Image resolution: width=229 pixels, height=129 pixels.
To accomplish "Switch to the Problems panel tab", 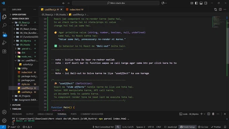I will tap(17, 114).
